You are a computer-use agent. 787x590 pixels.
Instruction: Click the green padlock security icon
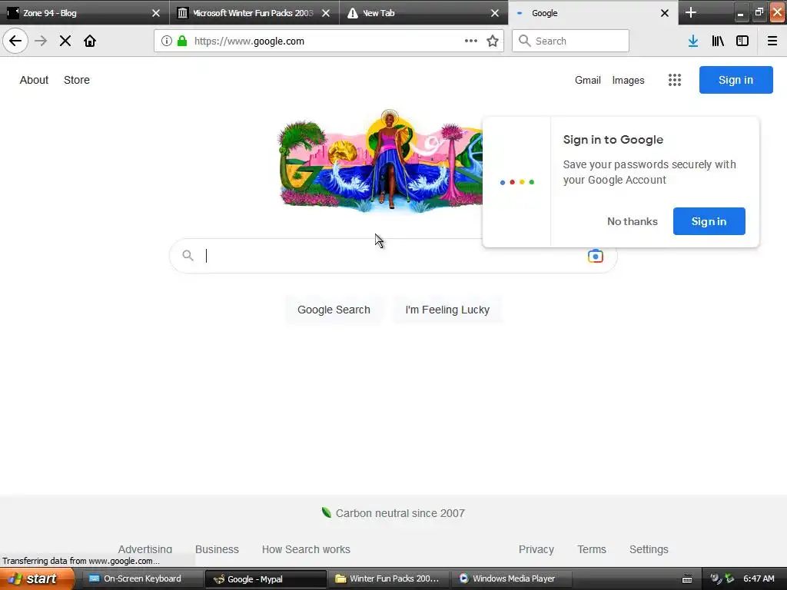tap(182, 41)
